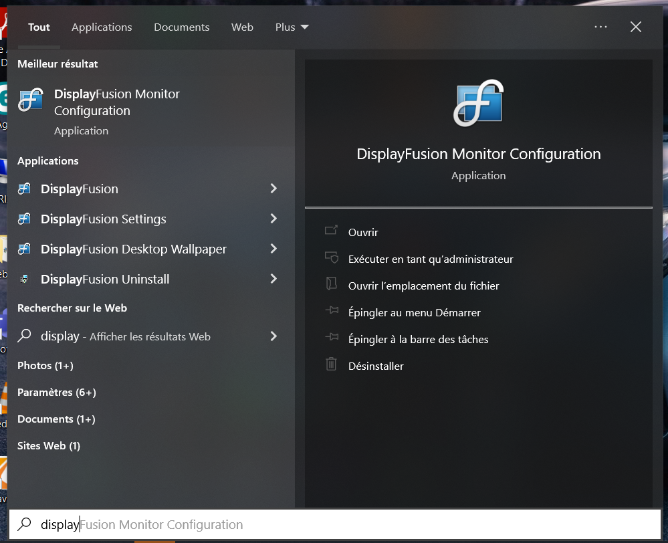Expand the DisplayFusion Uninstall chevron
This screenshot has height=543, width=668.
(x=273, y=279)
